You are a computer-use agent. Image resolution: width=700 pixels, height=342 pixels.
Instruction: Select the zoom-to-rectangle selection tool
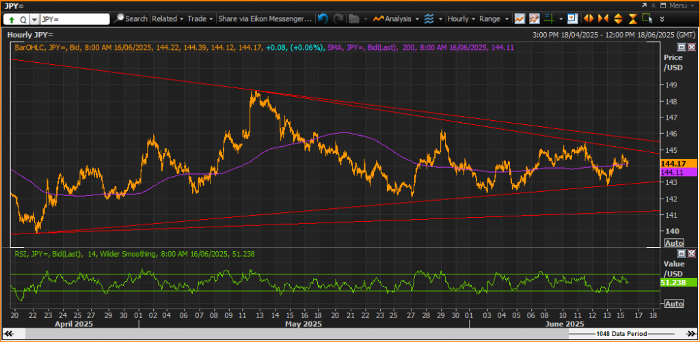(x=647, y=18)
